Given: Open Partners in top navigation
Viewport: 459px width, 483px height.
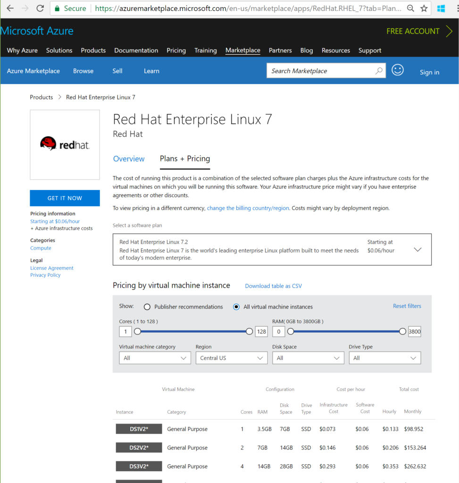Looking at the screenshot, I should tap(280, 50).
